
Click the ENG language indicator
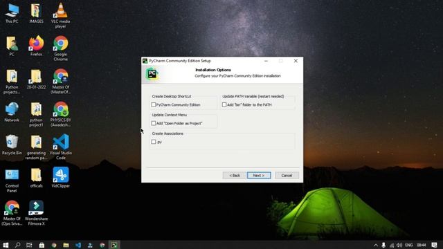(x=409, y=245)
